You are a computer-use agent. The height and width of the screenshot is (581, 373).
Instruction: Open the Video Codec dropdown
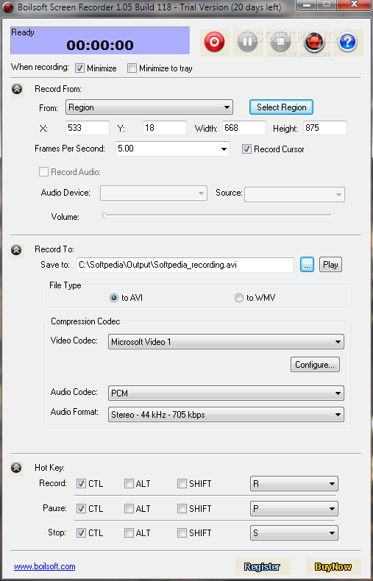[226, 342]
